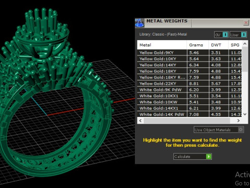The image size is (250, 188).
Task: Select the Yellow Gold:22KY row
Action: click(190, 84)
